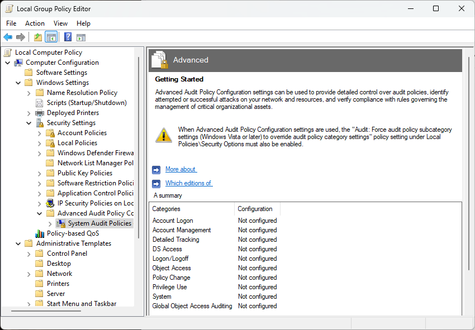475x330 pixels.
Task: Click the Show/Hide Action Pane icon
Action: click(x=82, y=37)
